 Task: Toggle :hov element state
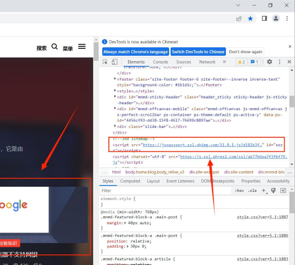(x=239, y=191)
